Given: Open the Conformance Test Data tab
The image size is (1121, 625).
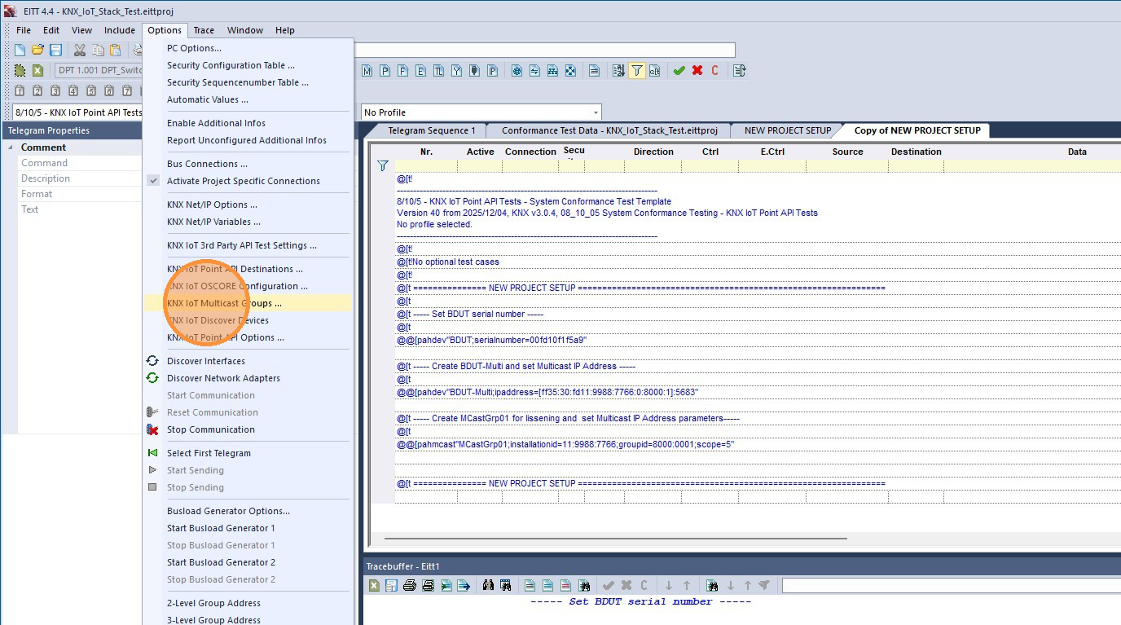Looking at the screenshot, I should [609, 130].
